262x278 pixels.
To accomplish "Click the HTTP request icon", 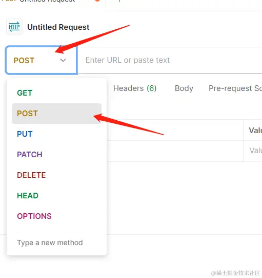I will click(14, 27).
